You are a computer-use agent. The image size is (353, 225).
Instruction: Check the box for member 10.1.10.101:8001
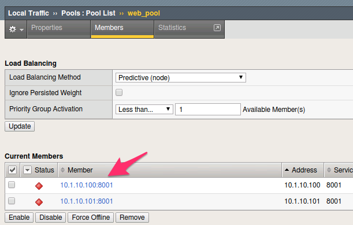tap(12, 201)
